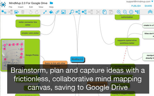Open the Help menu
The height and width of the screenshot is (96, 154).
(x=51, y=7)
